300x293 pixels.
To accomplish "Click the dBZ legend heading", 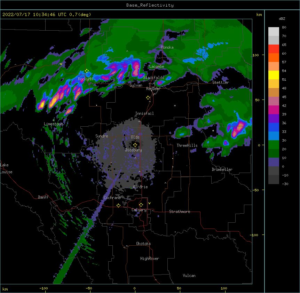I will click(282, 18).
